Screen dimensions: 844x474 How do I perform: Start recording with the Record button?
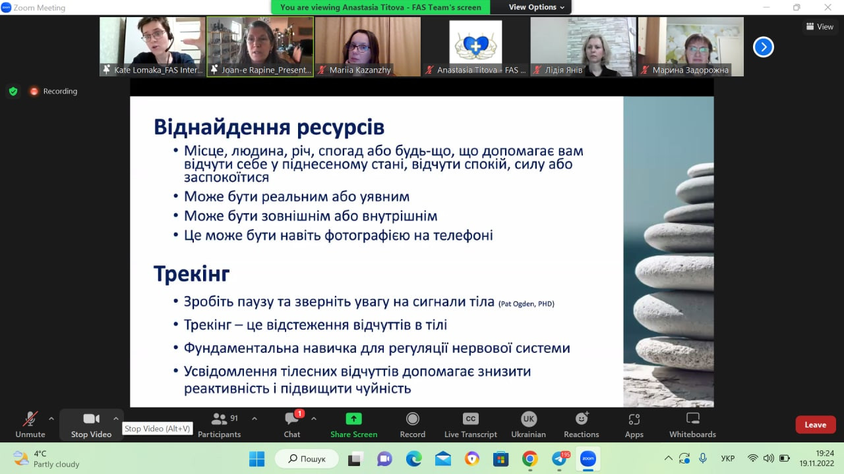pyautogui.click(x=413, y=425)
